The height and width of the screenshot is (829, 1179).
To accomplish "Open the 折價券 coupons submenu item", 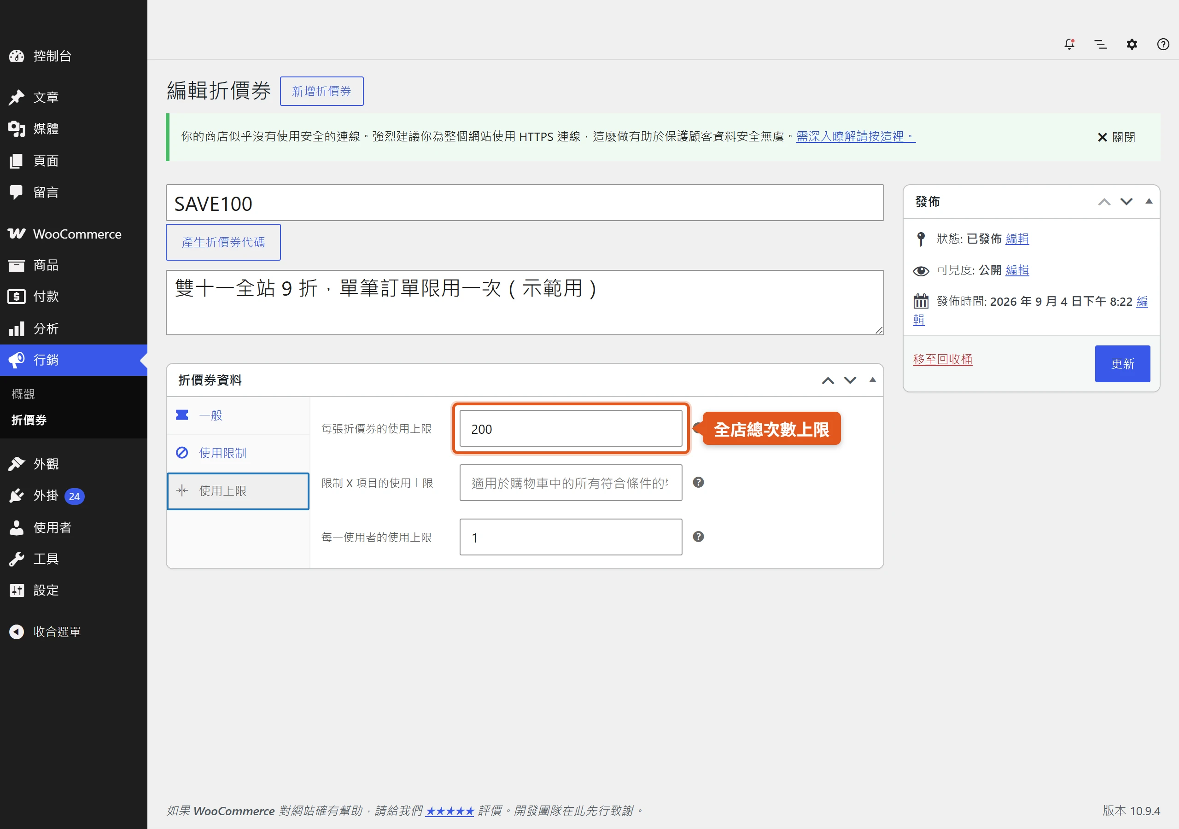I will (x=29, y=420).
